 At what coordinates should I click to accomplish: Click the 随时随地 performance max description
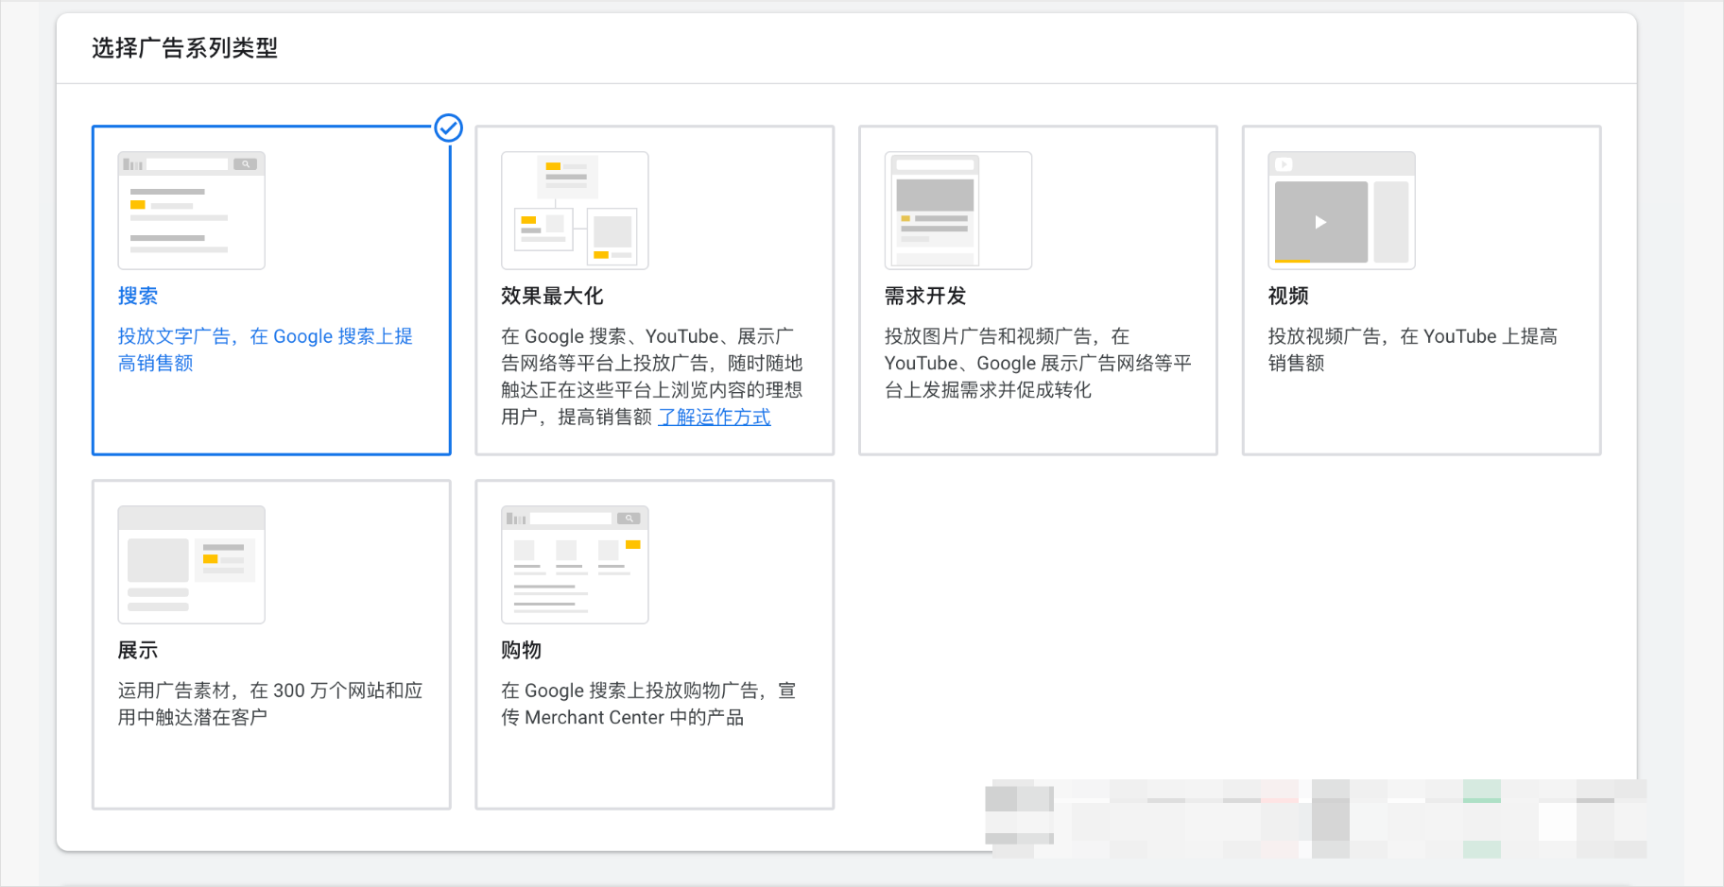pos(652,376)
